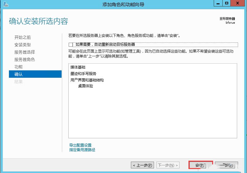Click the 指定备用源路径 link
247x173 pixels.
[82, 150]
